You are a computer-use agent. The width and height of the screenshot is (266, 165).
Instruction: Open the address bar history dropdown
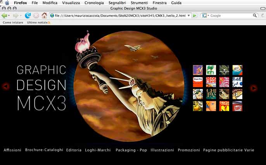[188, 16]
